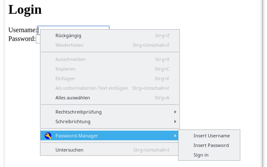Viewport: 267px width, 167px height.
Task: Click the "Wiederholen" menu entry
Action: [x=69, y=45]
